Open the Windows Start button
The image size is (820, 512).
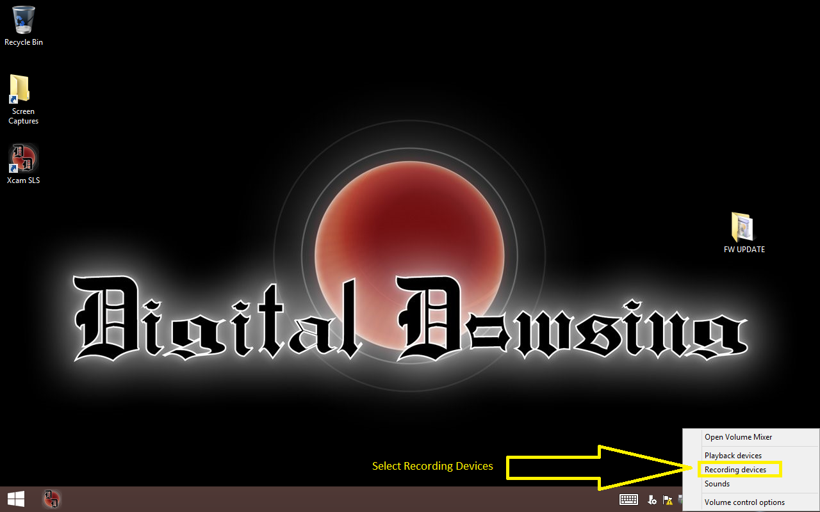coord(16,499)
